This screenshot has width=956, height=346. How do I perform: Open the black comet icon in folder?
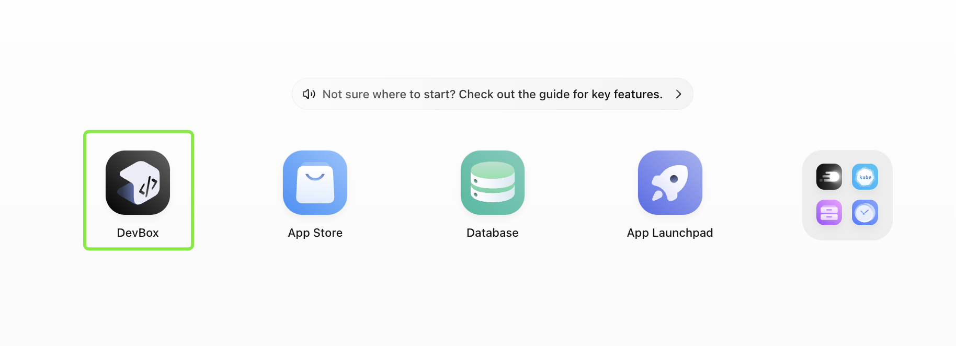pyautogui.click(x=829, y=177)
